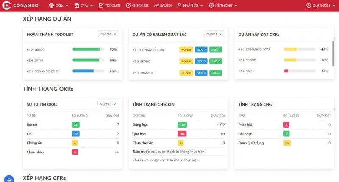
Task: Click SXX:0 badge for SEODO
Action: click(201, 61)
